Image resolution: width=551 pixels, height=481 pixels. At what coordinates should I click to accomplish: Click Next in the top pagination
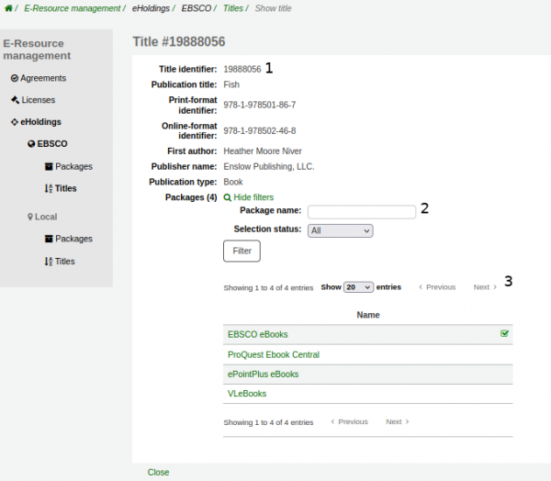coord(484,287)
